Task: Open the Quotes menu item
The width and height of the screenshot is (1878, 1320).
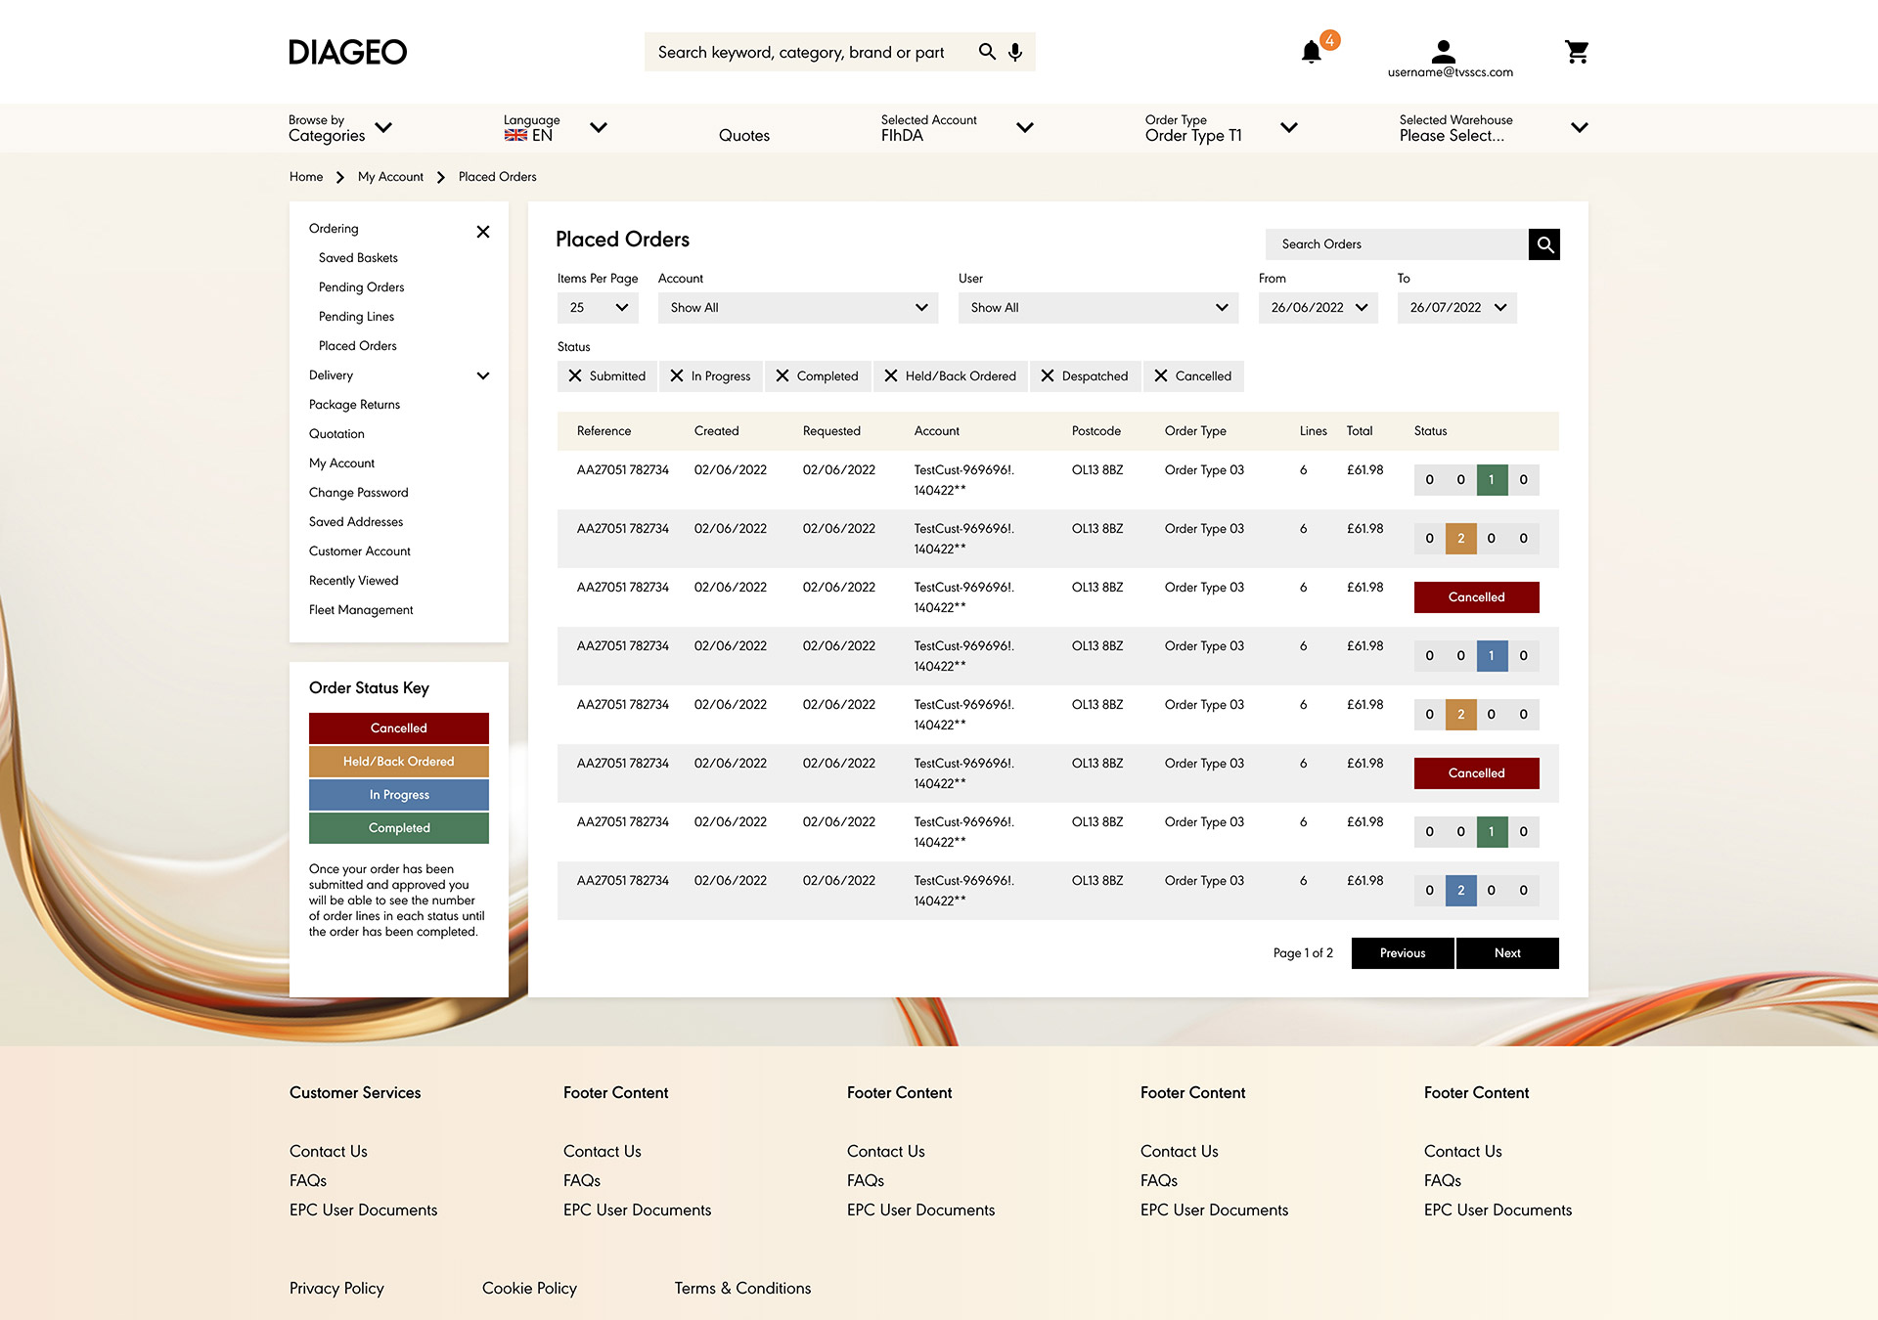Action: click(743, 136)
